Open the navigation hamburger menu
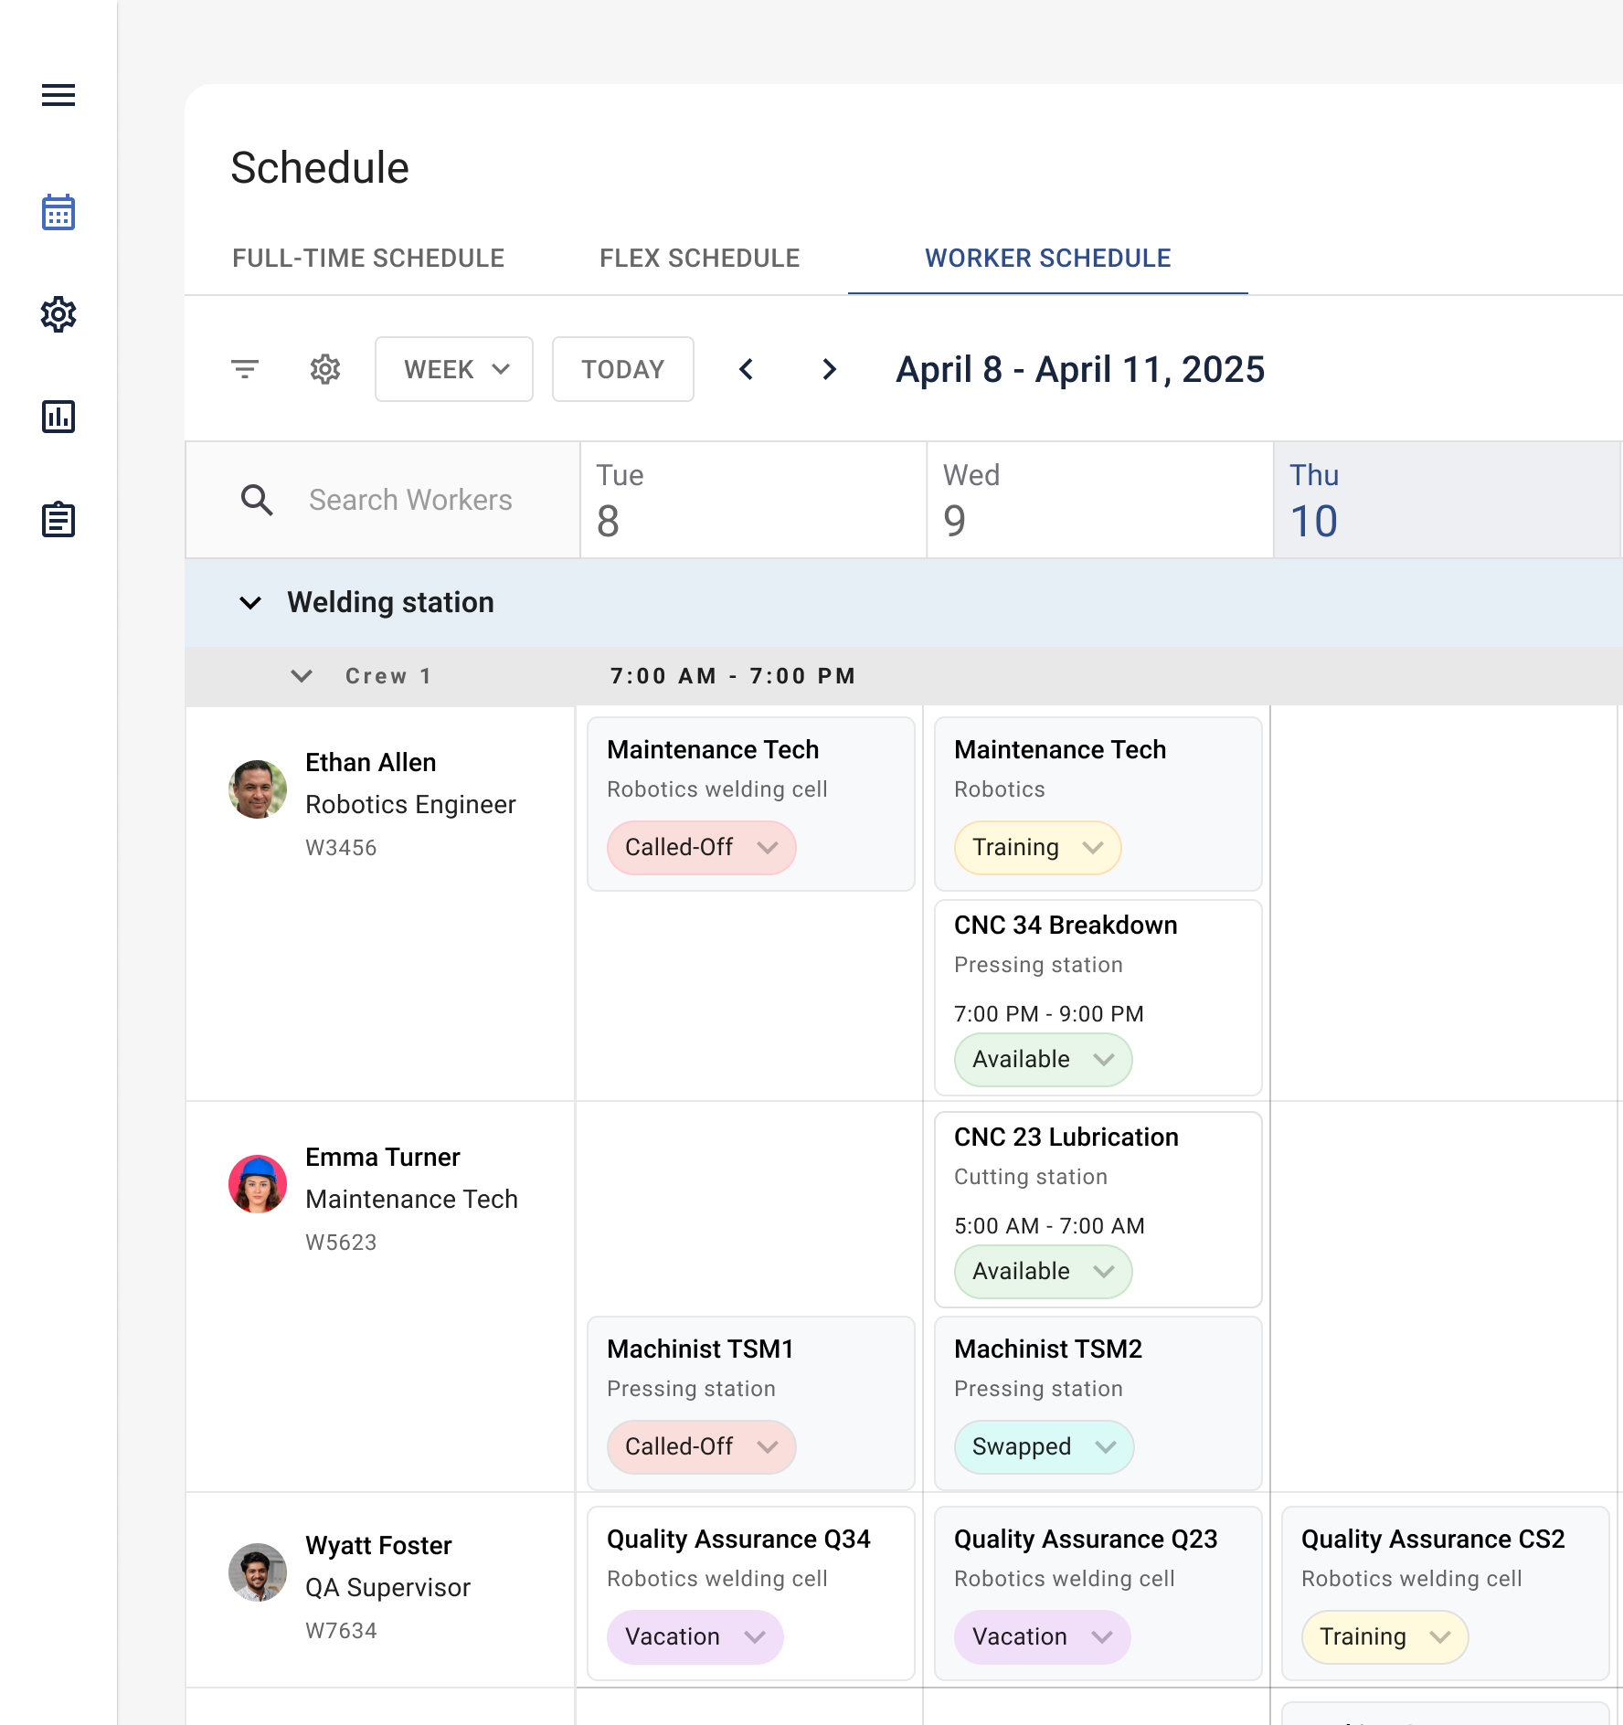 pyautogui.click(x=58, y=95)
